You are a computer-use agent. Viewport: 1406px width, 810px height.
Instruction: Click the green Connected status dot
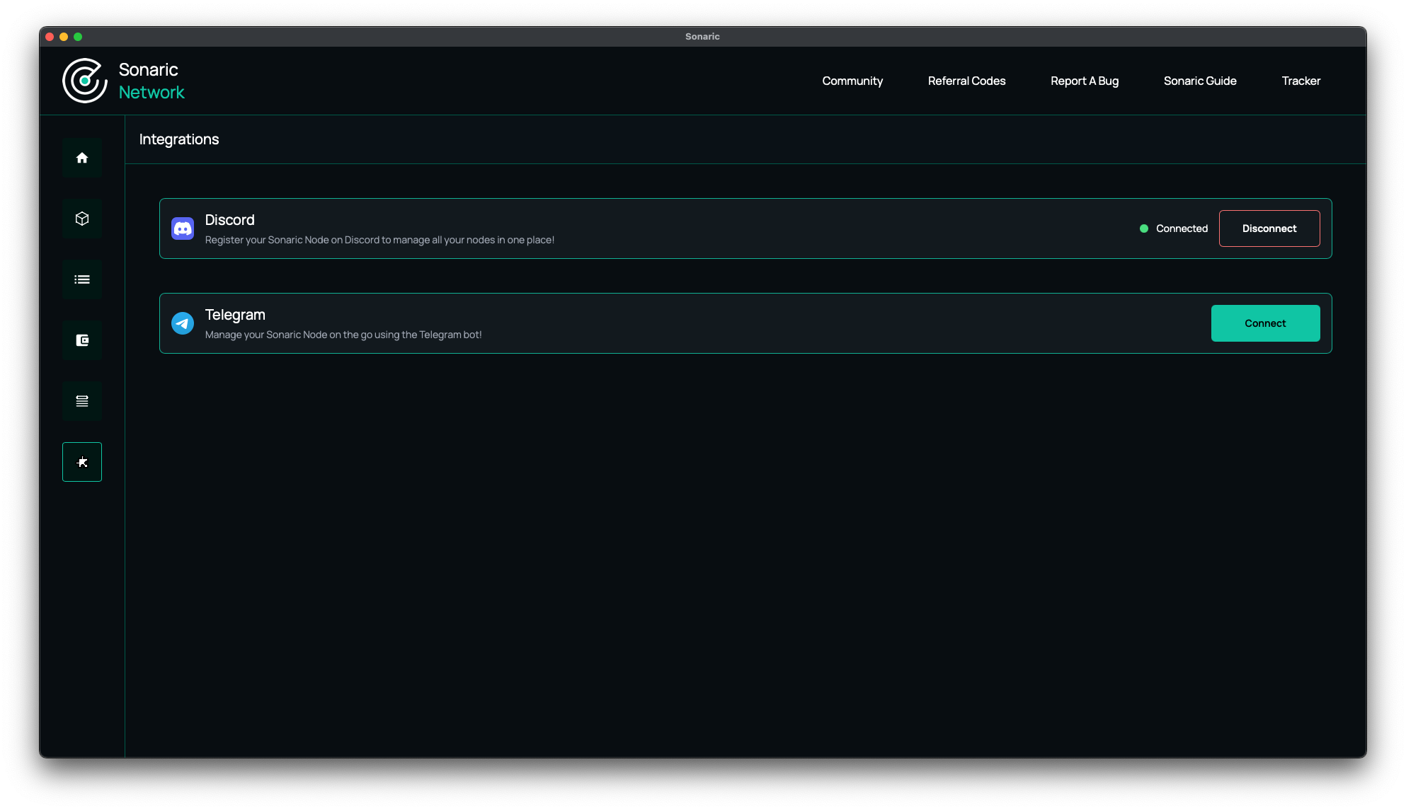tap(1144, 228)
